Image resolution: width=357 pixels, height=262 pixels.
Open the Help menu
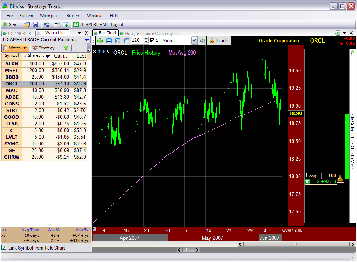114,16
